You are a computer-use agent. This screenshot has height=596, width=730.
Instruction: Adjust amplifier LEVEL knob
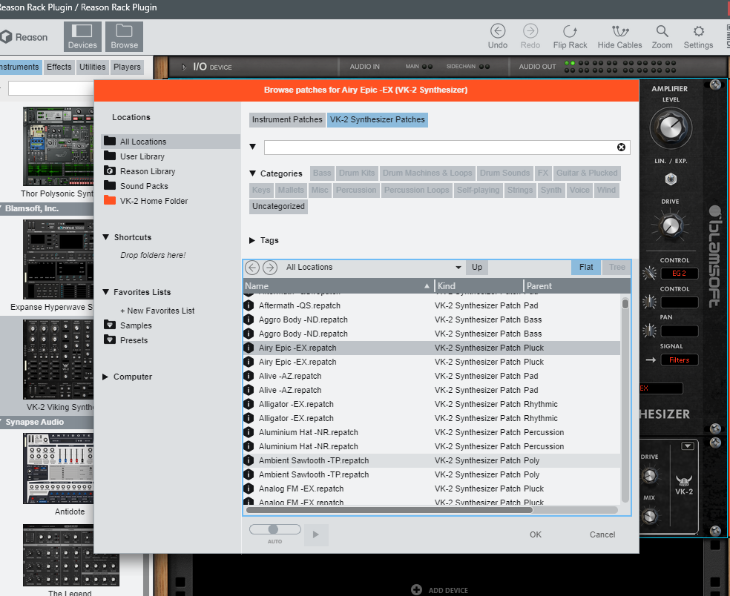(671, 128)
